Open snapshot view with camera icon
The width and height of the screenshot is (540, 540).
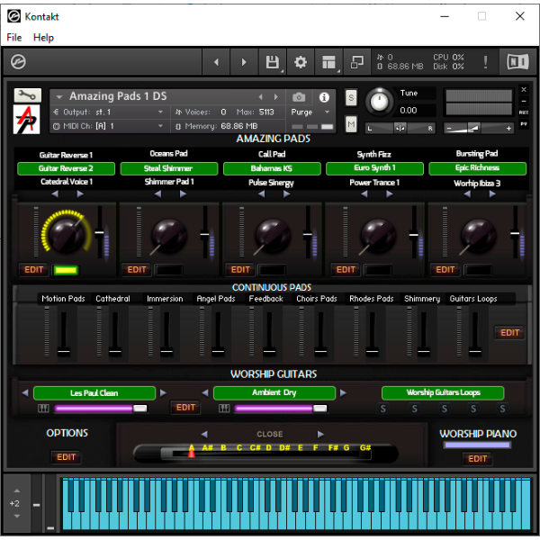(x=299, y=97)
